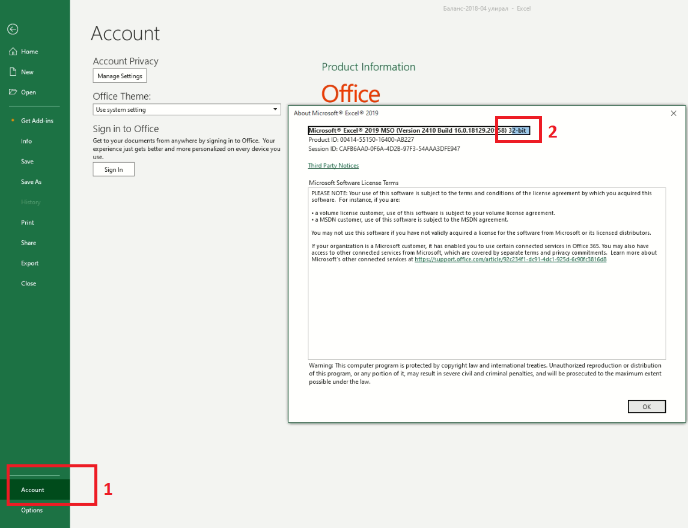
Task: Close the About Microsoft Excel dialog
Action: tap(674, 113)
